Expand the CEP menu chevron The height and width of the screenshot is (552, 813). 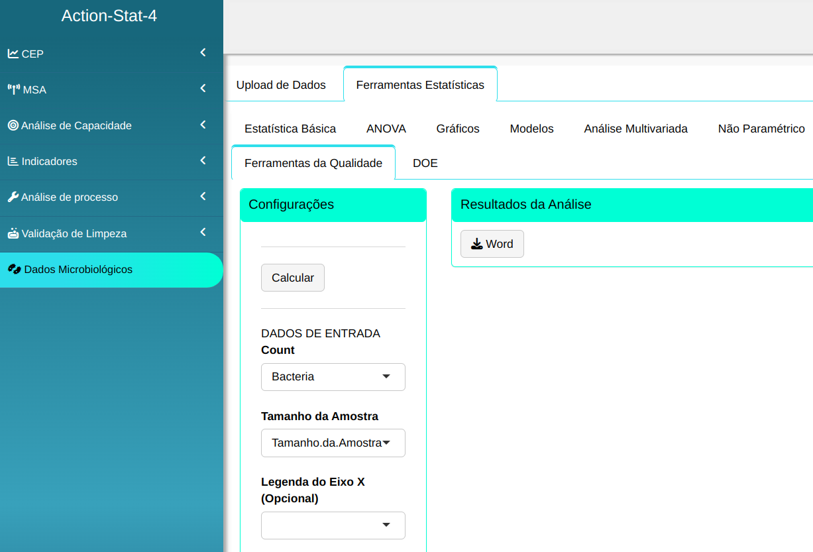pos(203,53)
